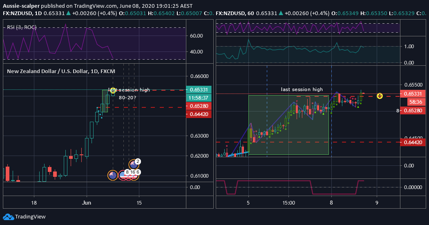Click the 58:36 countdown label
This screenshot has width=429, height=225.
tap(416, 102)
